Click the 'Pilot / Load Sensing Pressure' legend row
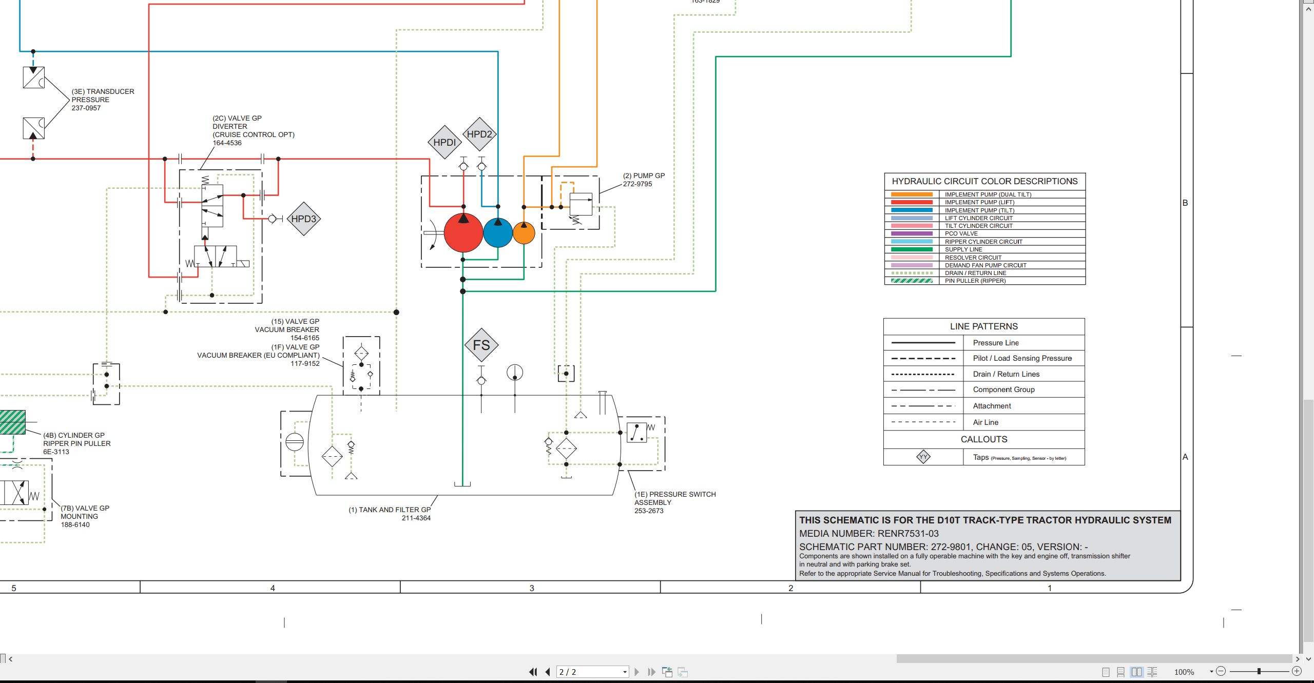The width and height of the screenshot is (1314, 683). tap(984, 358)
